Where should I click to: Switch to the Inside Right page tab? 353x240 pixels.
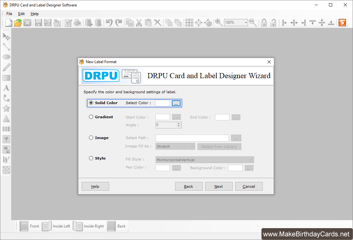[88, 226]
